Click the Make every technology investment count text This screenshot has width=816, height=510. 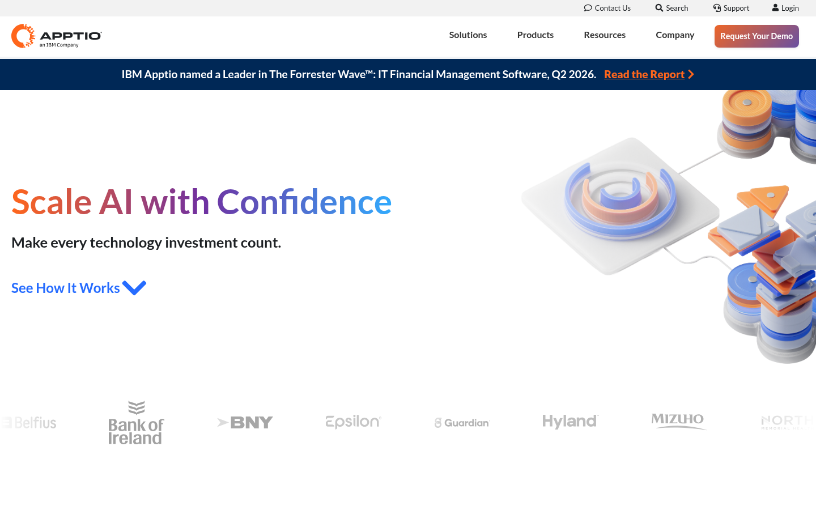146,243
